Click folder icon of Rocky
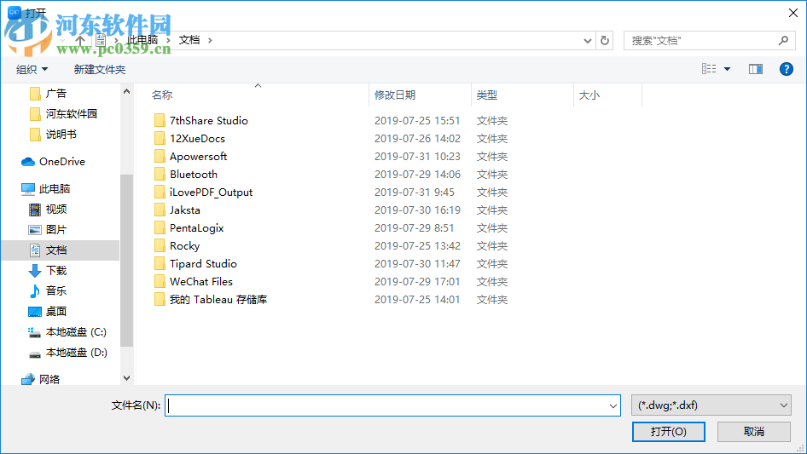This screenshot has height=454, width=807. point(160,246)
